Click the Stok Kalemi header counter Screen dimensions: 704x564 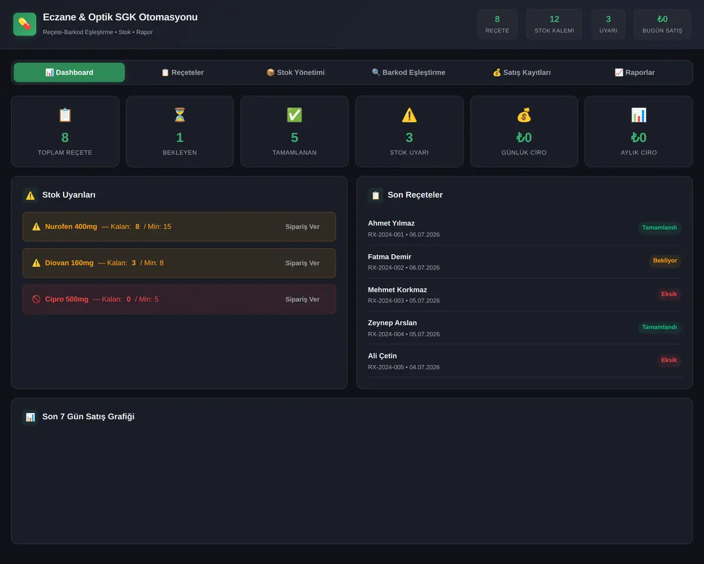pyautogui.click(x=554, y=24)
